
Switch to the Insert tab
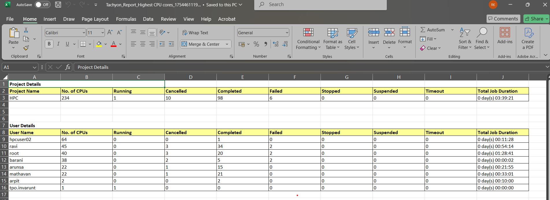pyautogui.click(x=50, y=19)
